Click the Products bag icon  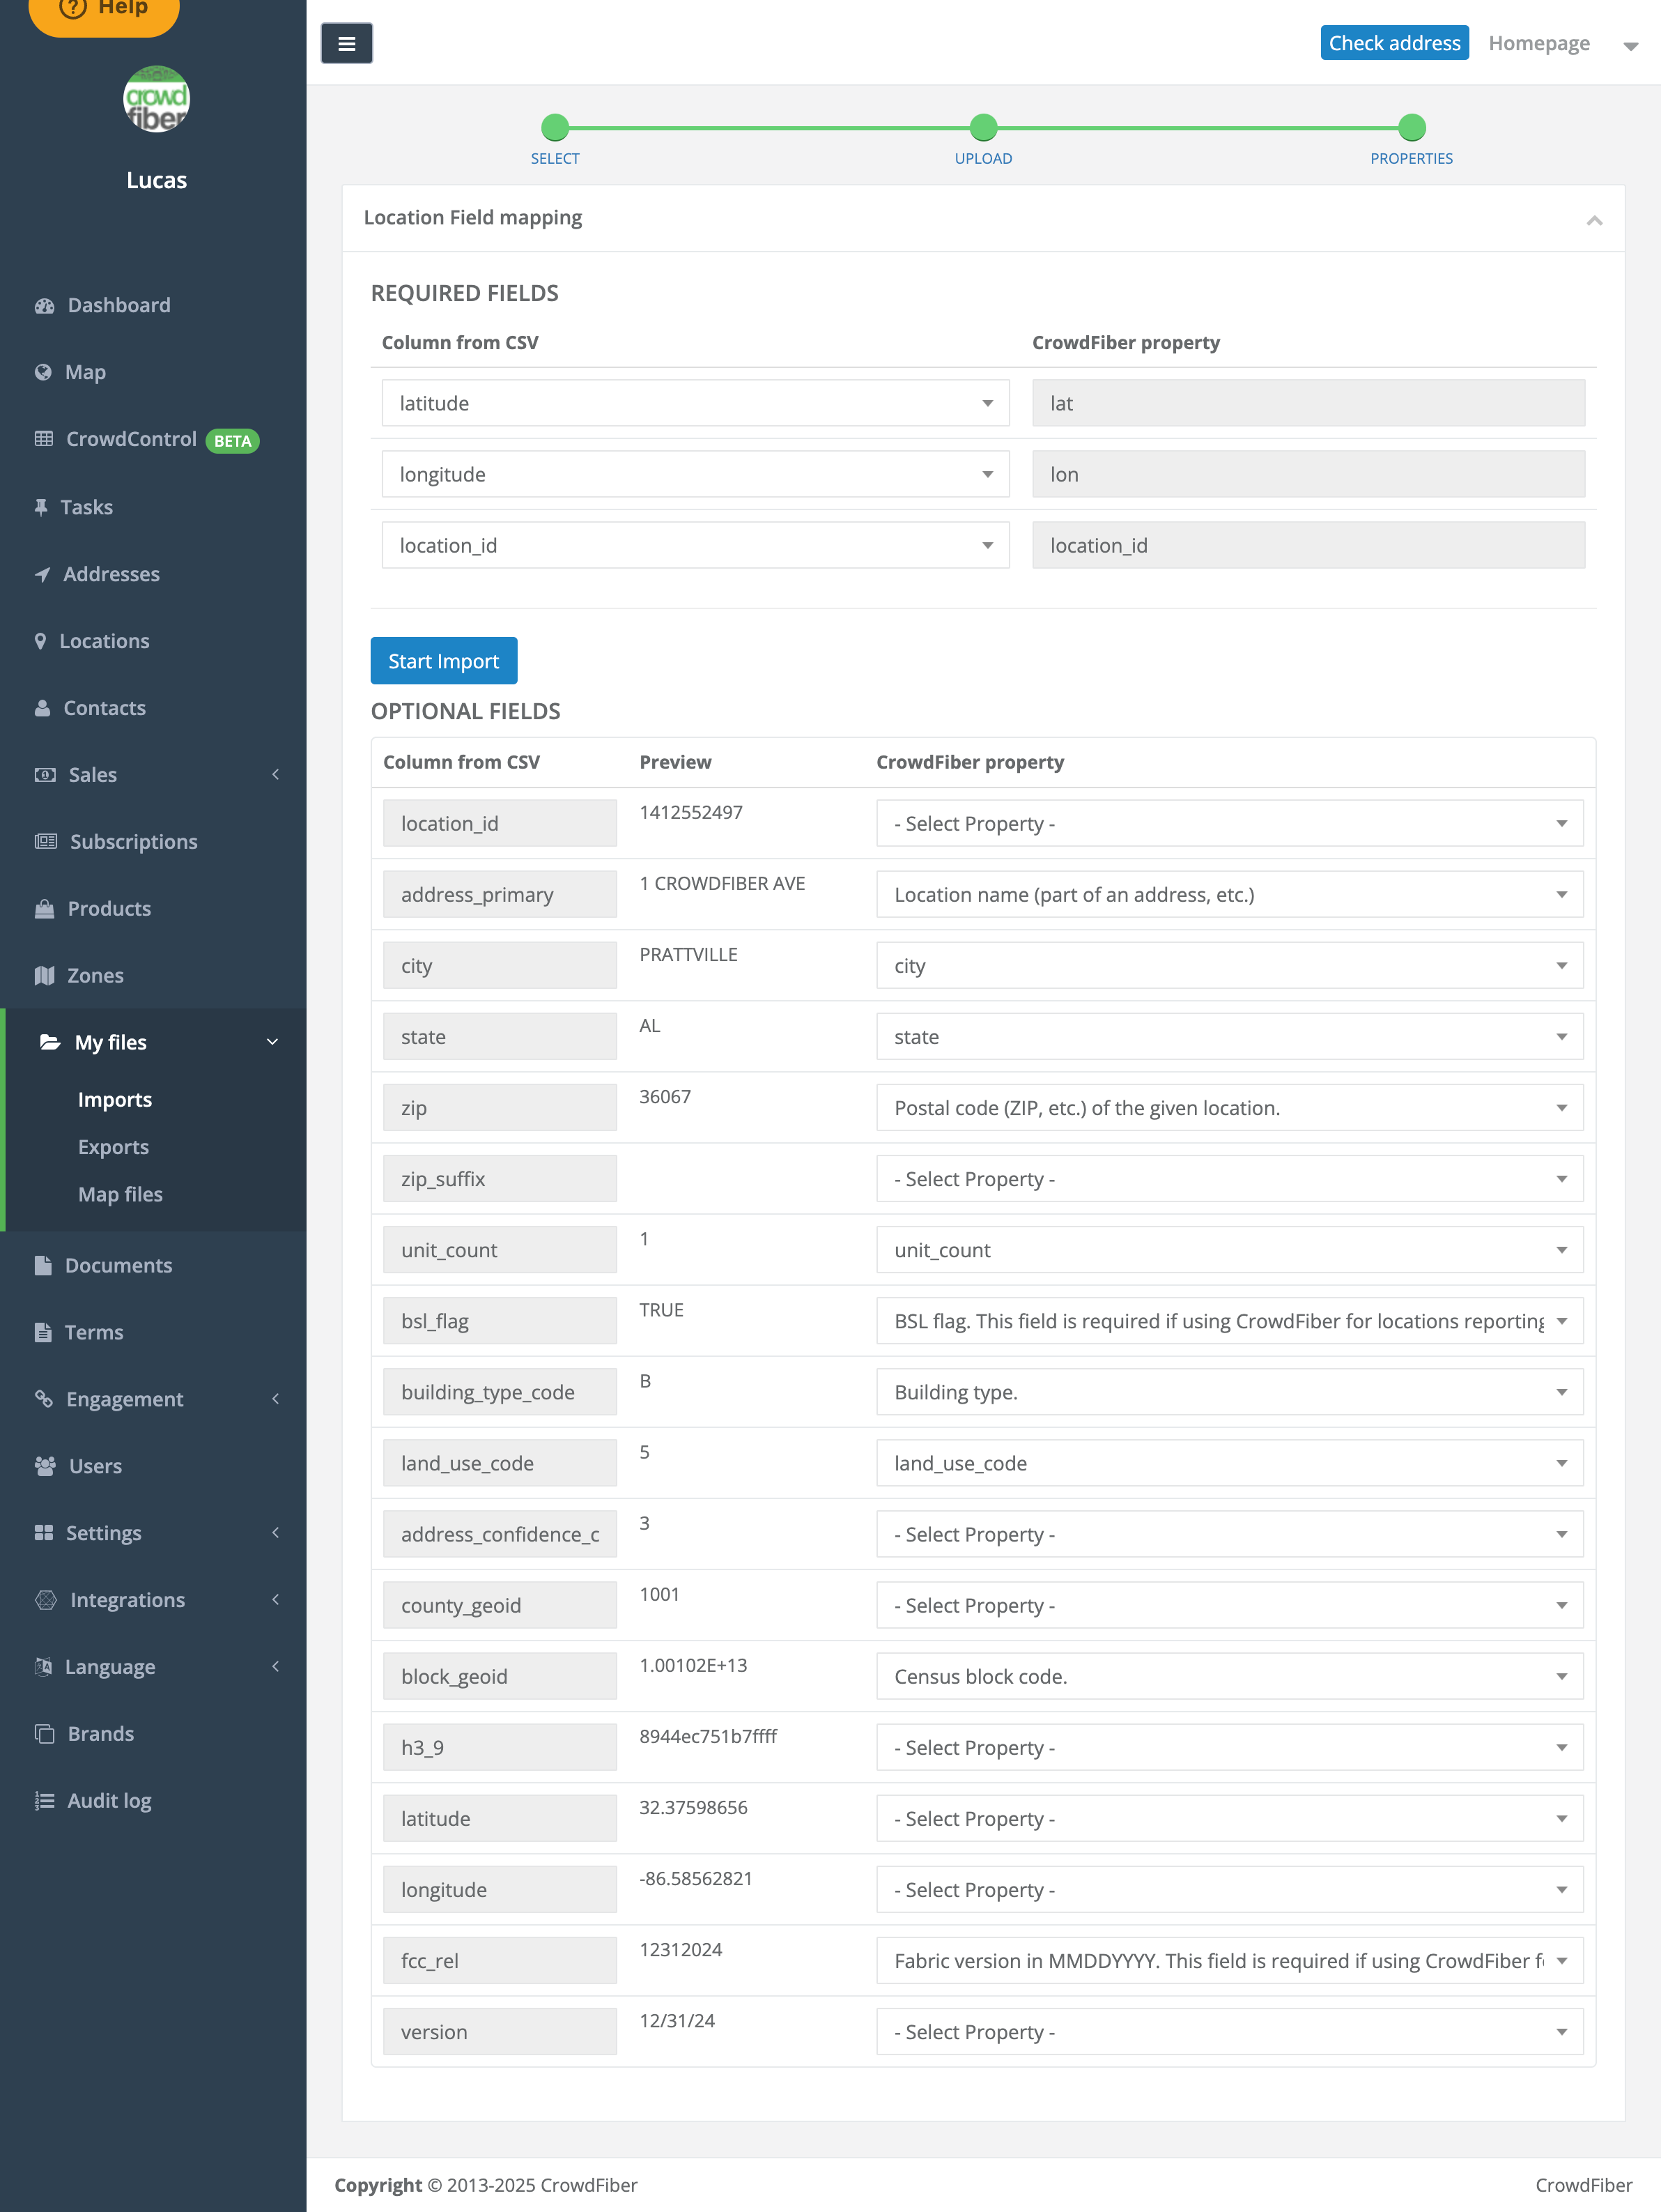45,908
